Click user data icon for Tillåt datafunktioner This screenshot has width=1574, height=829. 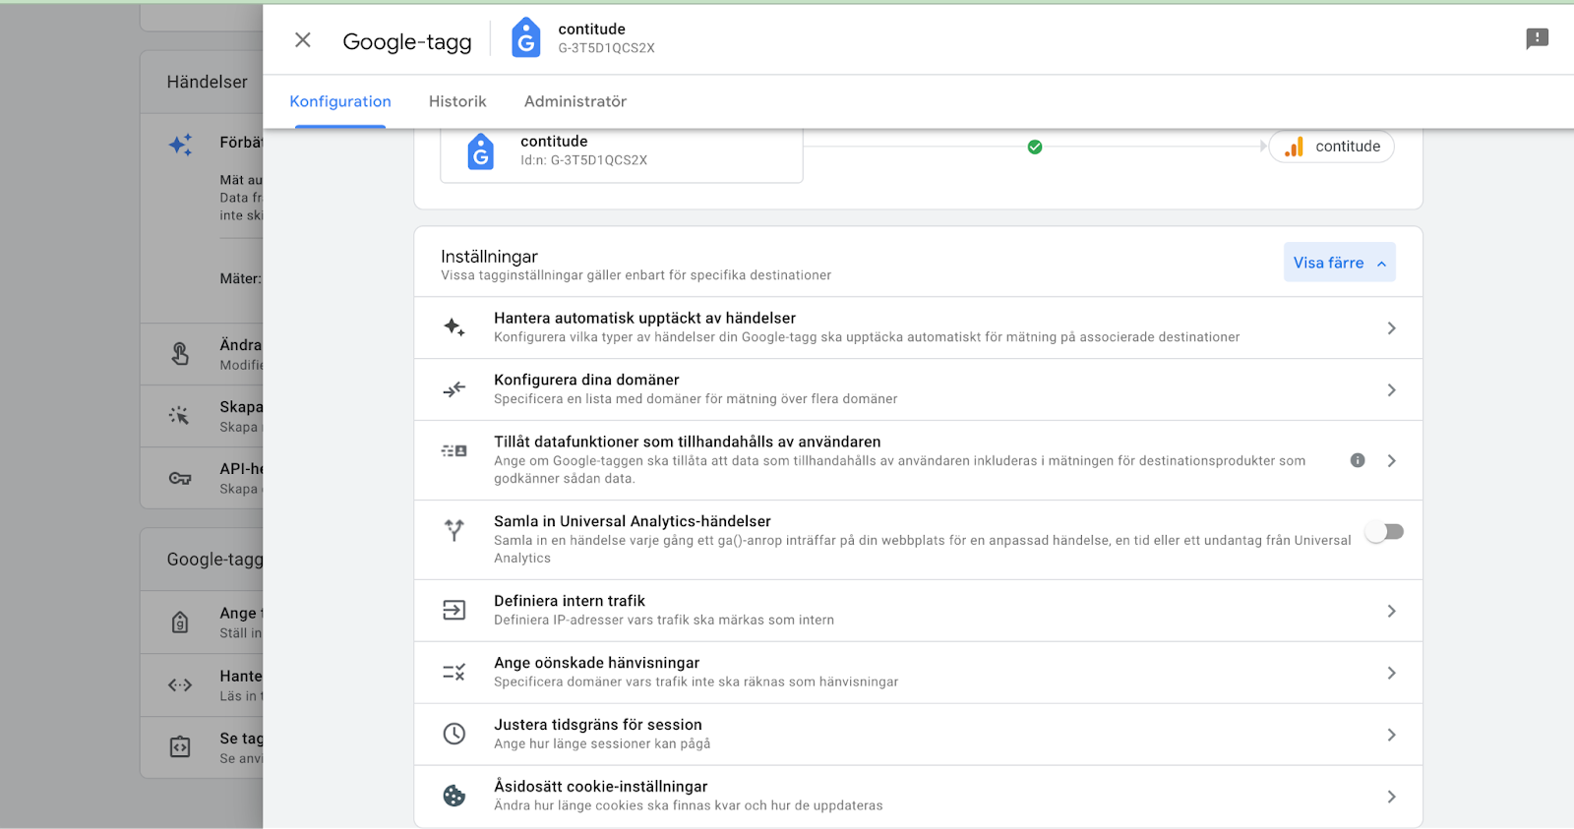pos(454,450)
